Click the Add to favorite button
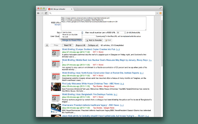This screenshot has width=198, height=124. [94, 41]
